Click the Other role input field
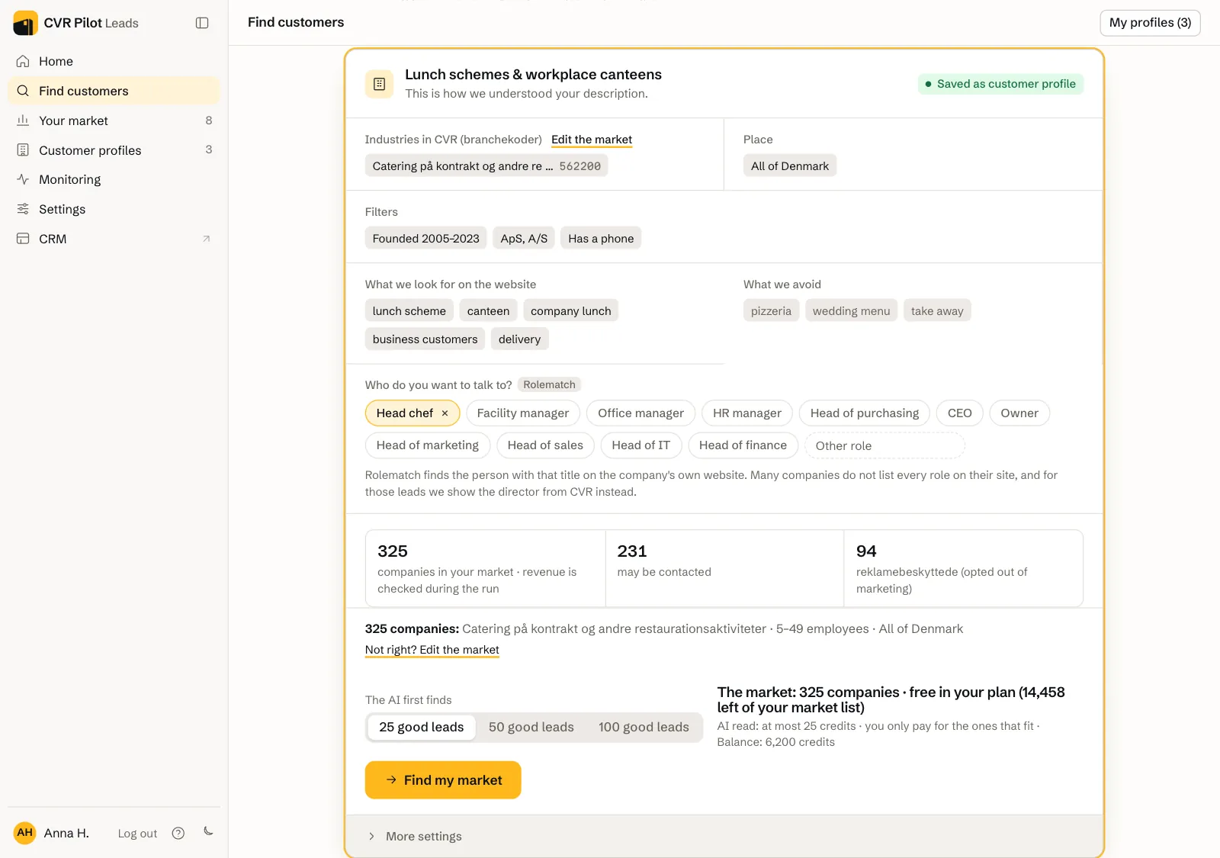The width and height of the screenshot is (1220, 858). click(x=884, y=445)
